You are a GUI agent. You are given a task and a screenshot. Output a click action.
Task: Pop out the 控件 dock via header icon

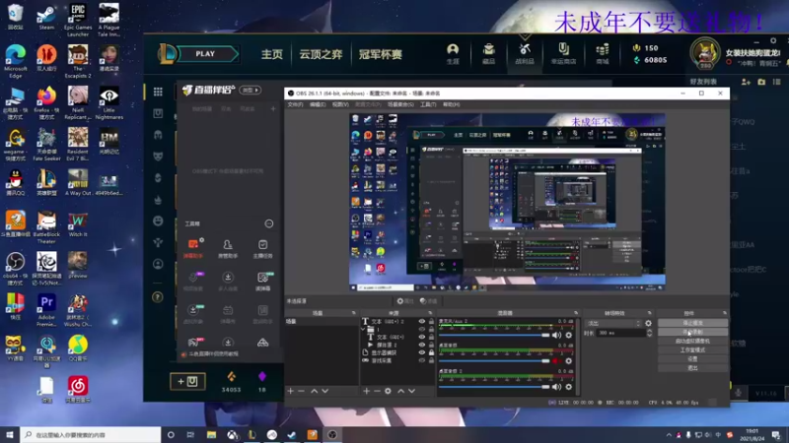(x=725, y=313)
